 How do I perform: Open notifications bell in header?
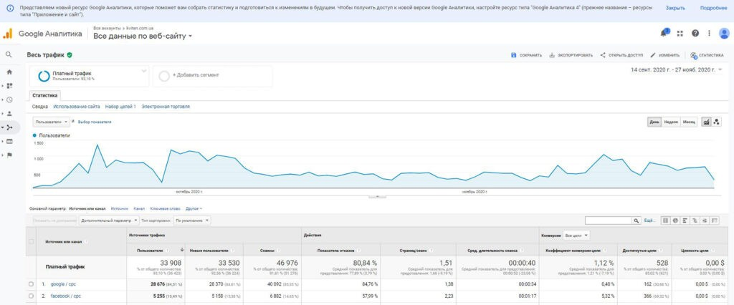[x=664, y=33]
